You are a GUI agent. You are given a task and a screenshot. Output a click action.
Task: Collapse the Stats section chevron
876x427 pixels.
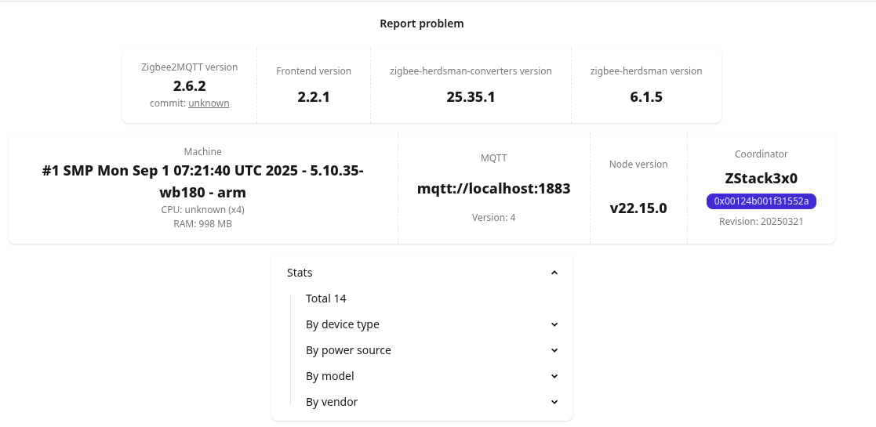(x=554, y=273)
